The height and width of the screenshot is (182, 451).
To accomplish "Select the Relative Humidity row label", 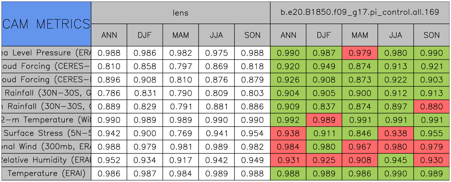I will click(x=46, y=160).
